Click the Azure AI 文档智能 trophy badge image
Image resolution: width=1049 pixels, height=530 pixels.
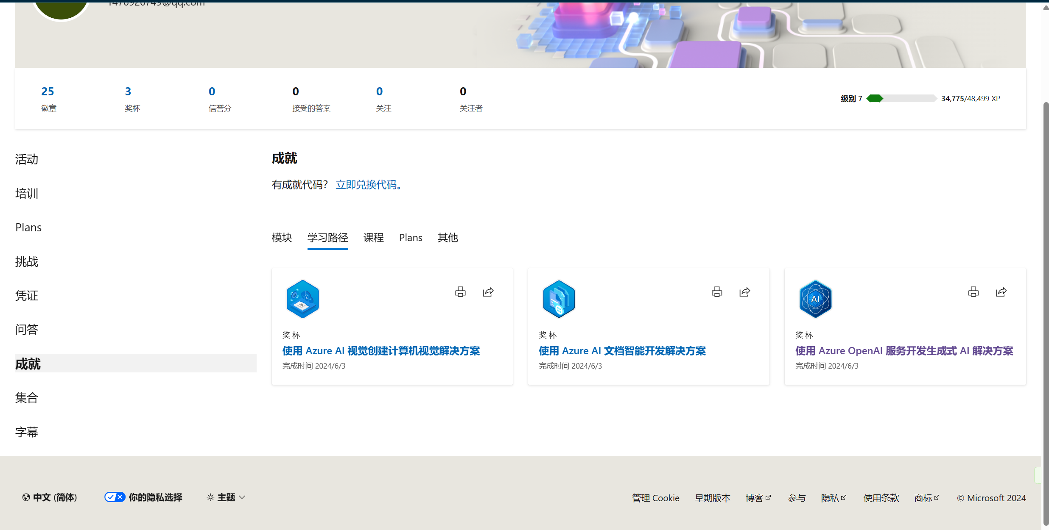click(x=559, y=299)
